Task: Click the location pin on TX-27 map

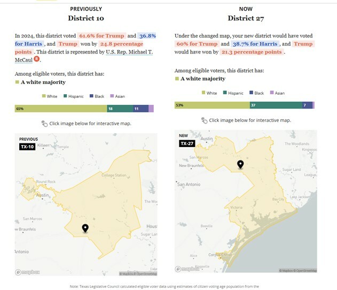Action: pos(240,165)
